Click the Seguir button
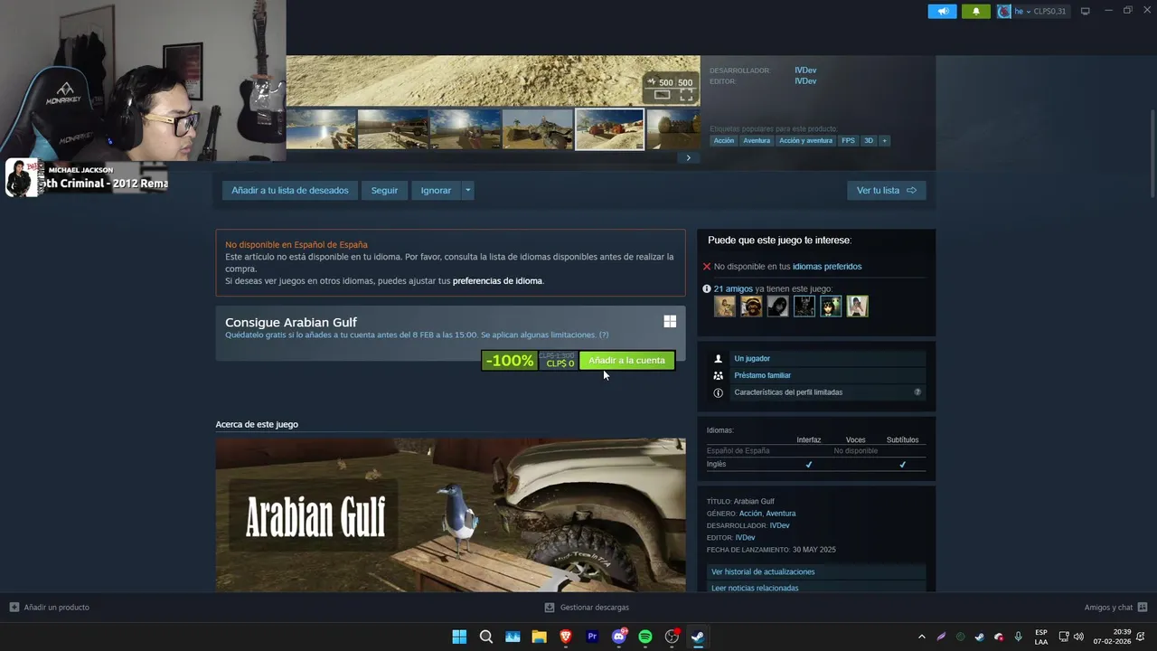 tap(384, 190)
